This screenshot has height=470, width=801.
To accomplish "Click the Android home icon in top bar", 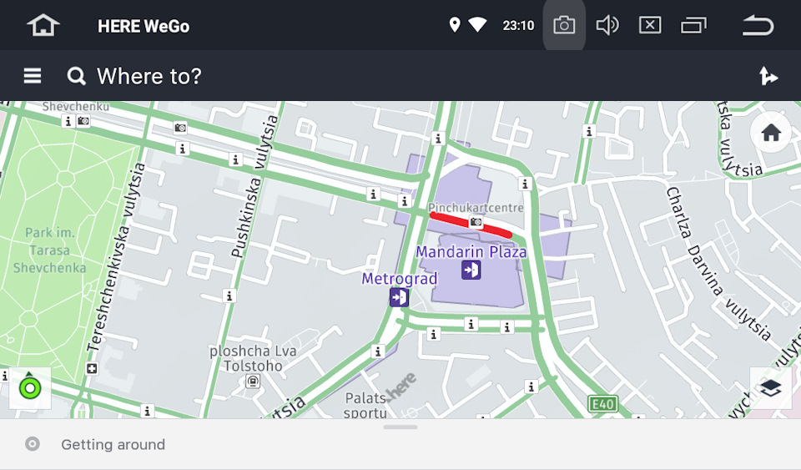I will click(43, 25).
